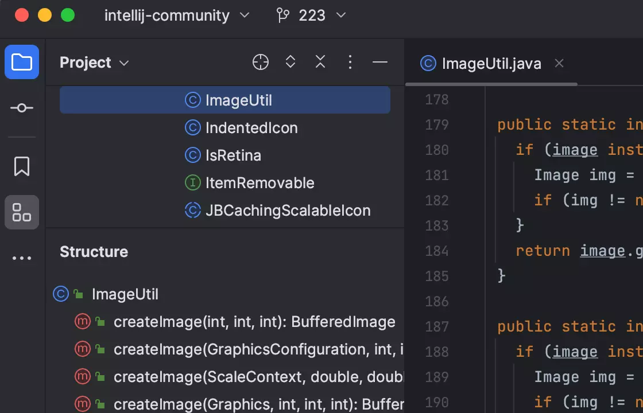Collapse all nodes using the toolbar icon

point(320,62)
